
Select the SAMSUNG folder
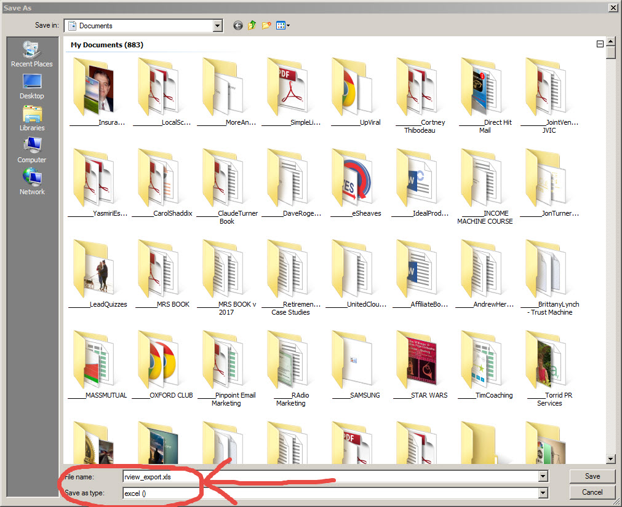[356, 365]
